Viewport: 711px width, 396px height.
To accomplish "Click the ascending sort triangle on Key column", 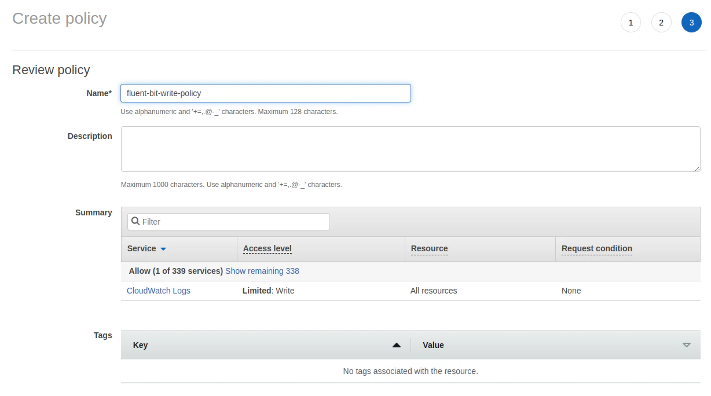I will (397, 344).
